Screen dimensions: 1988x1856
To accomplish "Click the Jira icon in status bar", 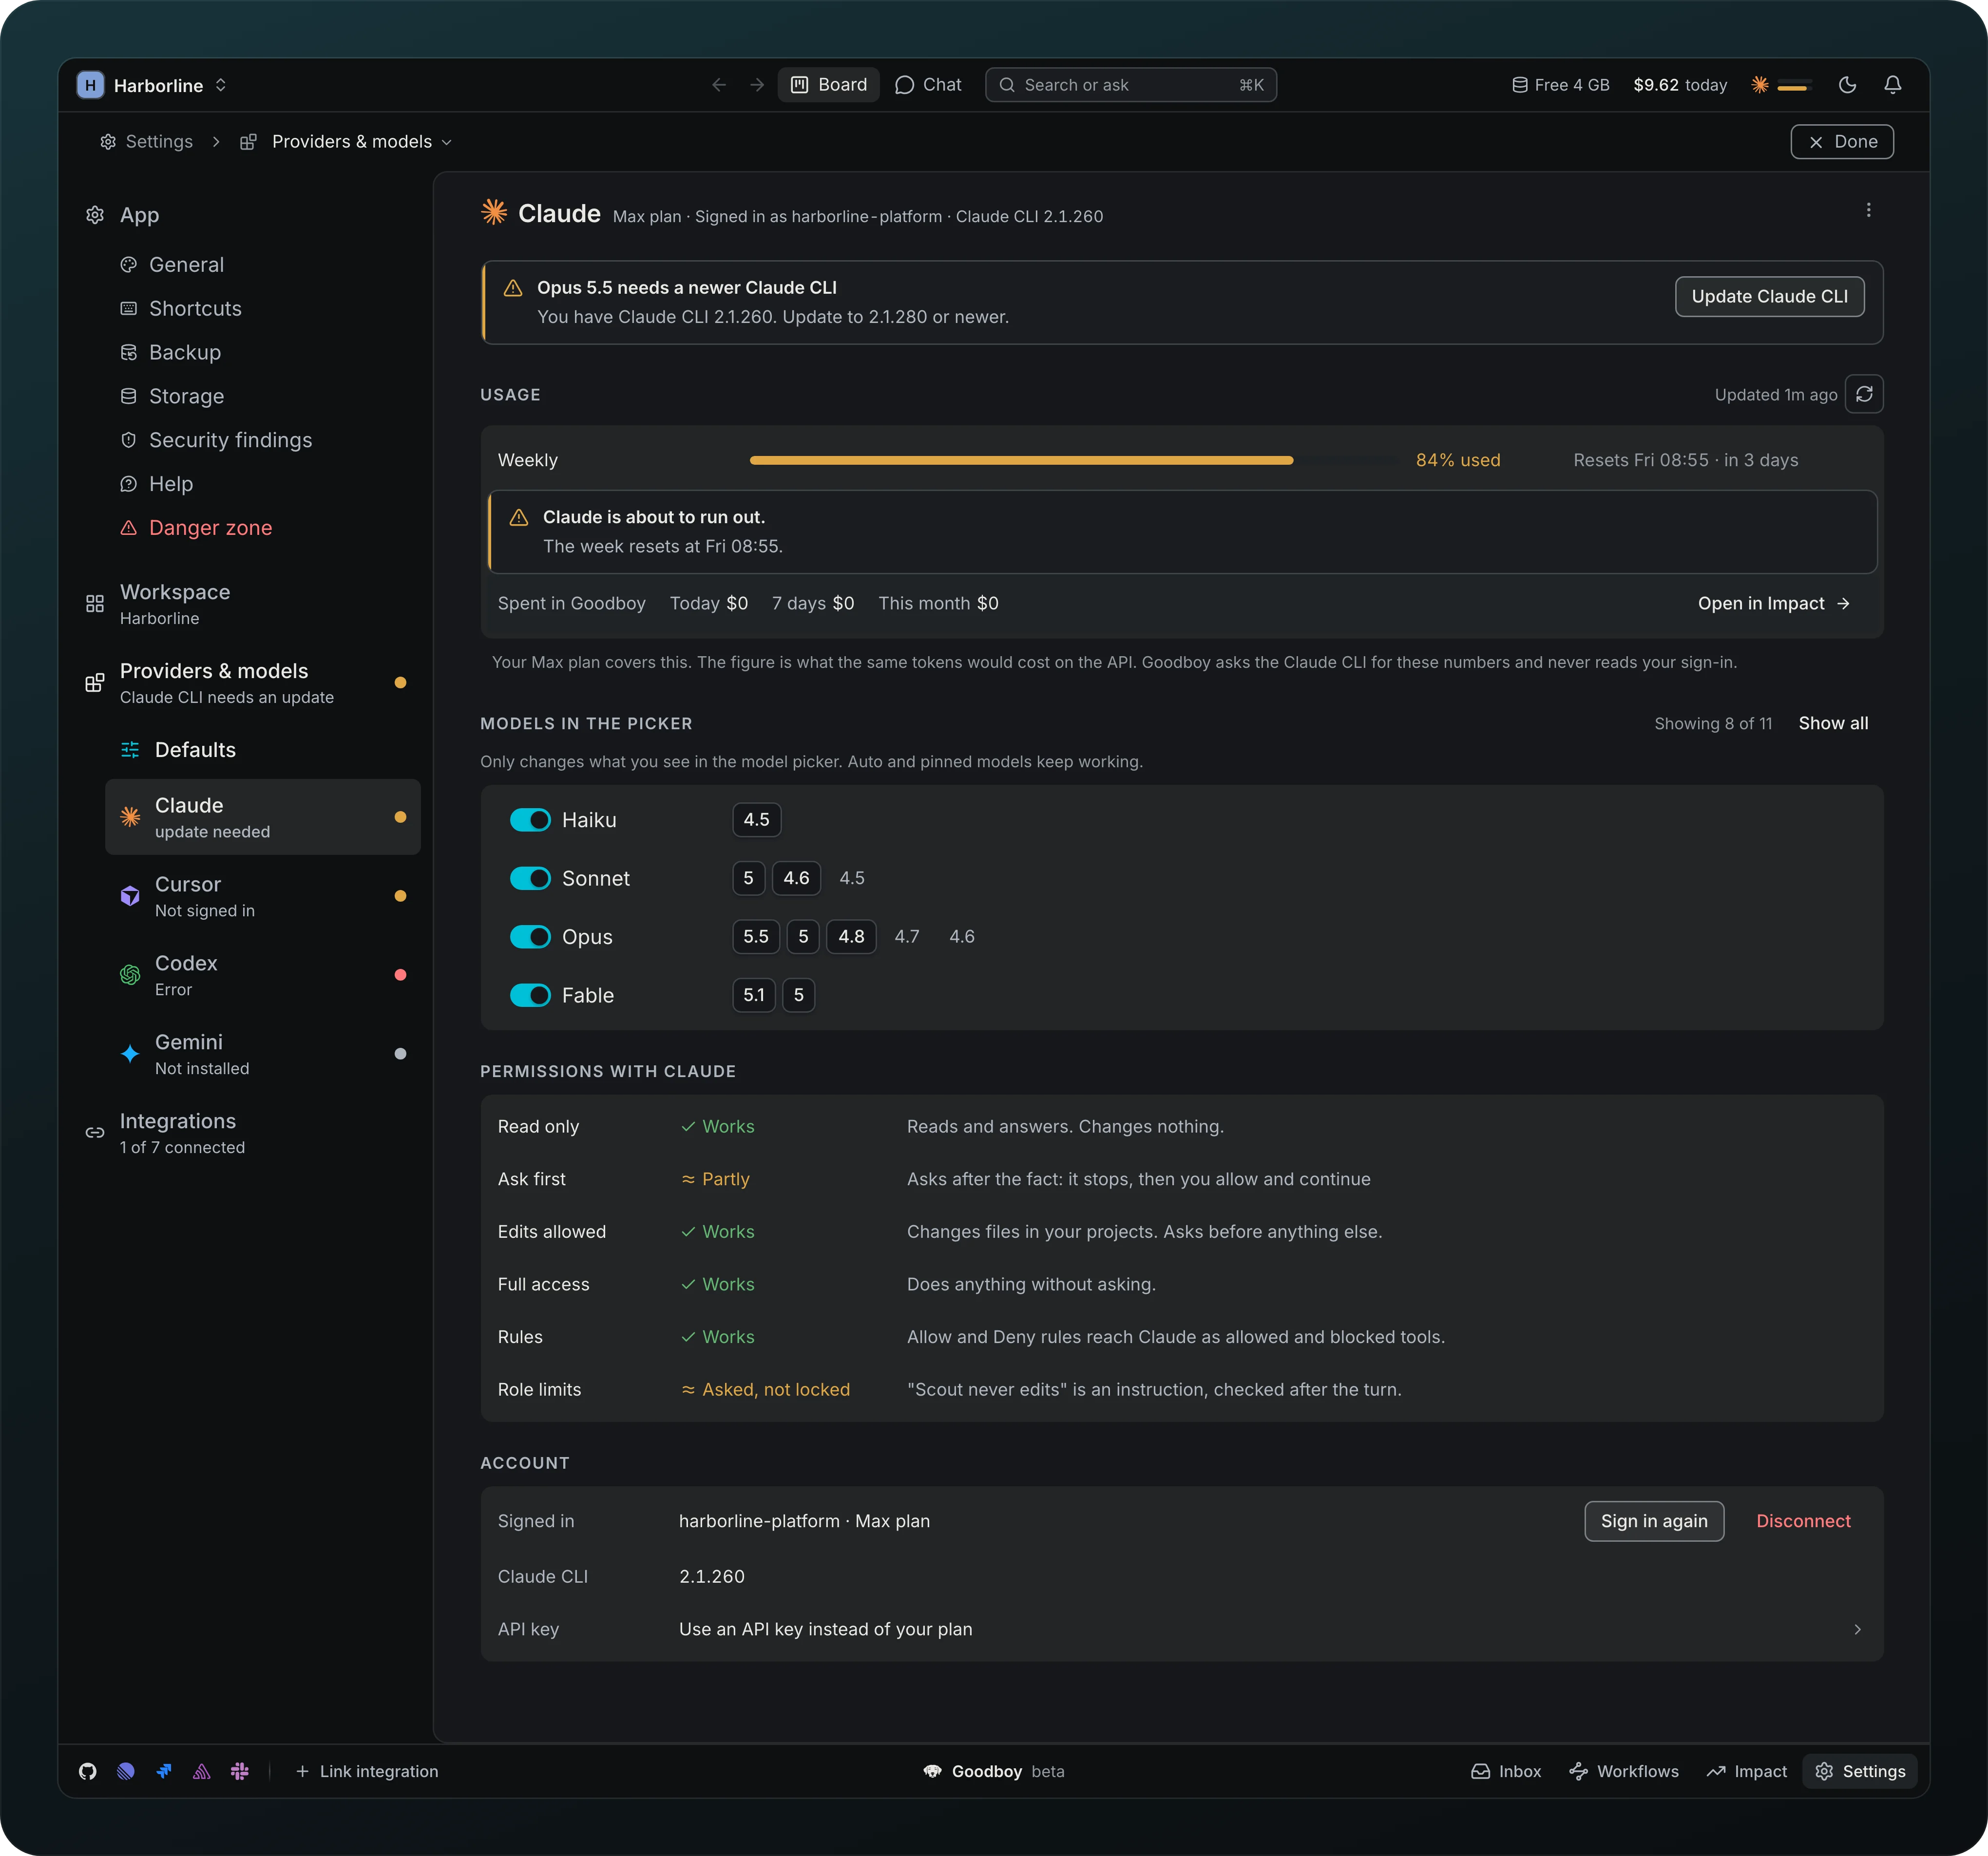I will 164,1771.
